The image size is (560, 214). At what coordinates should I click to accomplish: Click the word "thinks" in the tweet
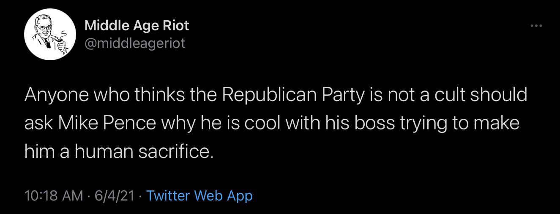point(160,94)
